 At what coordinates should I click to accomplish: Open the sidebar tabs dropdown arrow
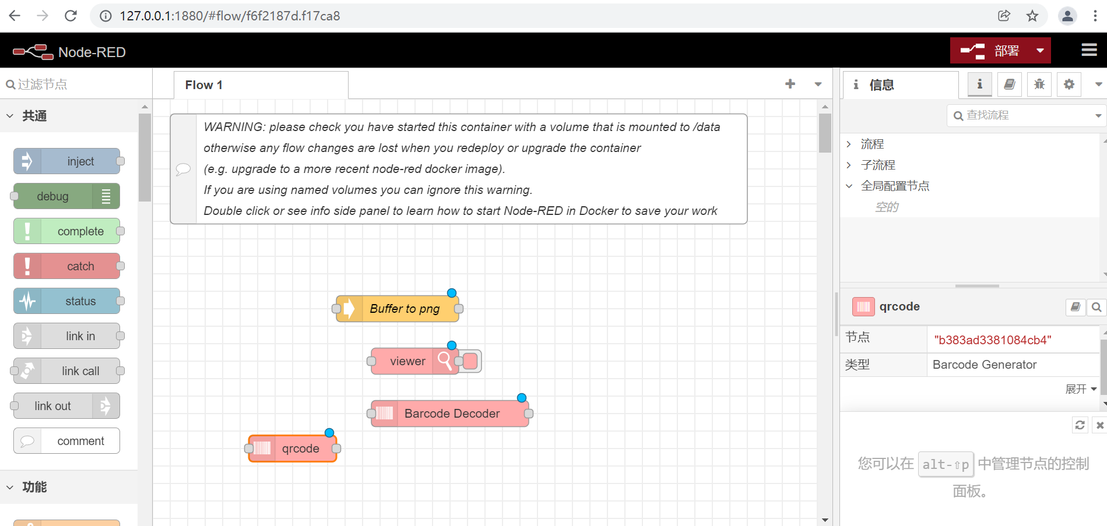pyautogui.click(x=1098, y=84)
